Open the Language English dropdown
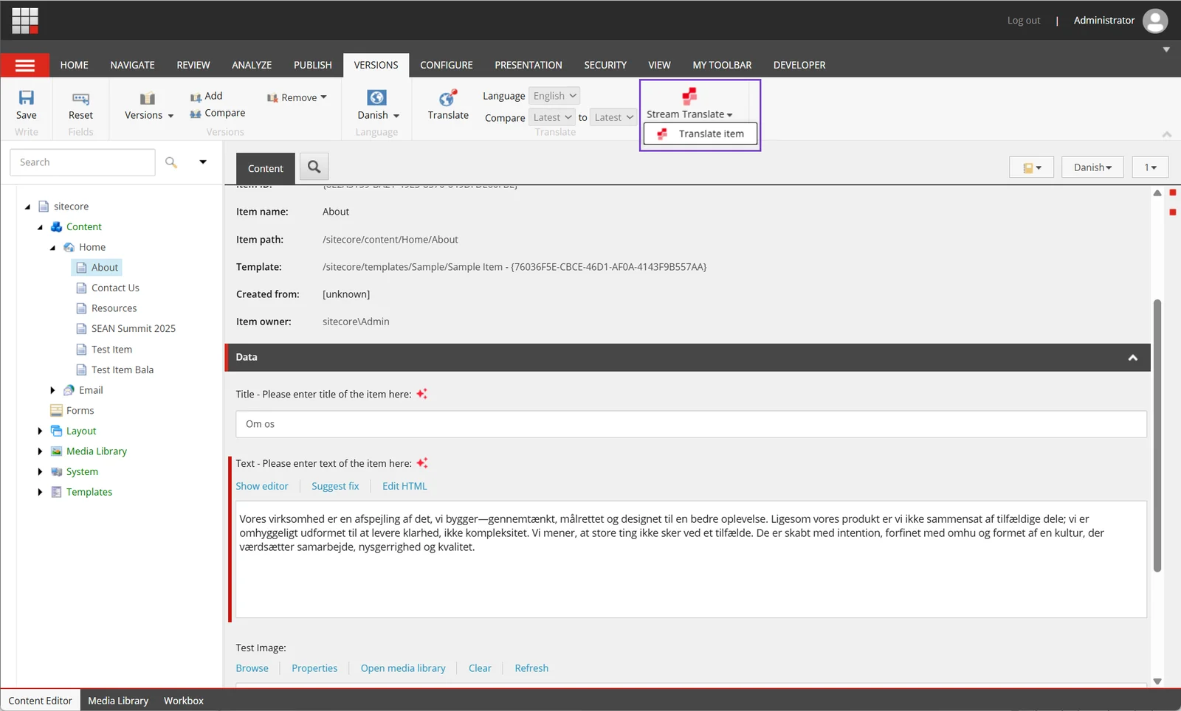This screenshot has height=711, width=1181. 554,96
